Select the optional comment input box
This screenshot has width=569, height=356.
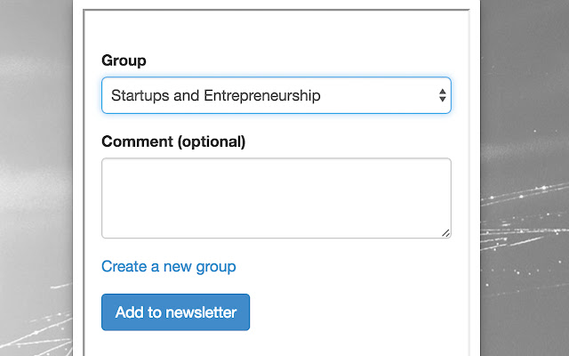click(276, 198)
